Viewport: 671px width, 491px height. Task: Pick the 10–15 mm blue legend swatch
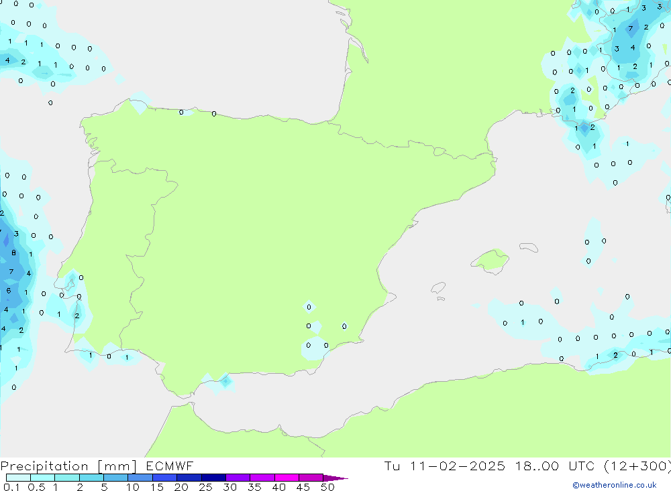[x=140, y=478]
